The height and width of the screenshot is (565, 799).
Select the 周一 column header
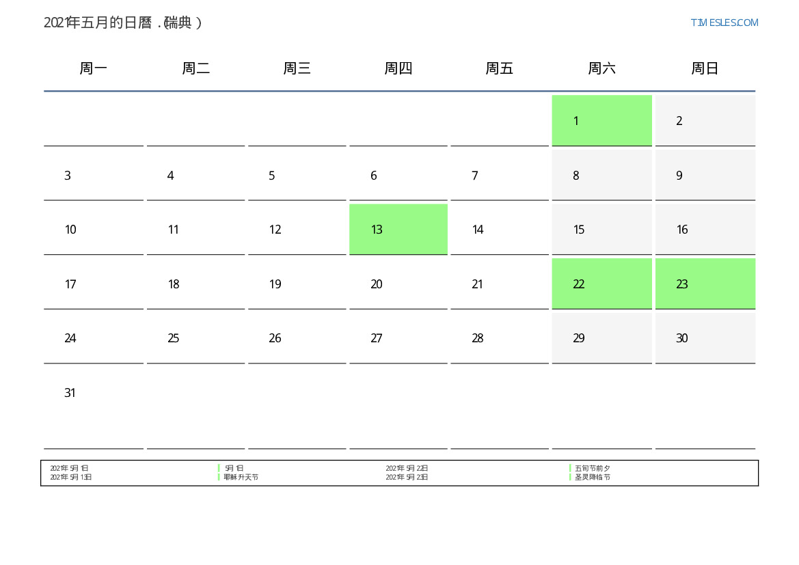click(x=94, y=68)
